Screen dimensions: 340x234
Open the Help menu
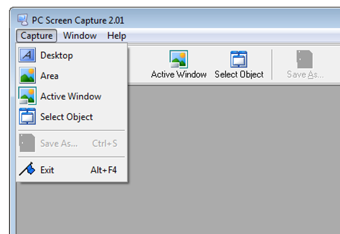(x=117, y=36)
